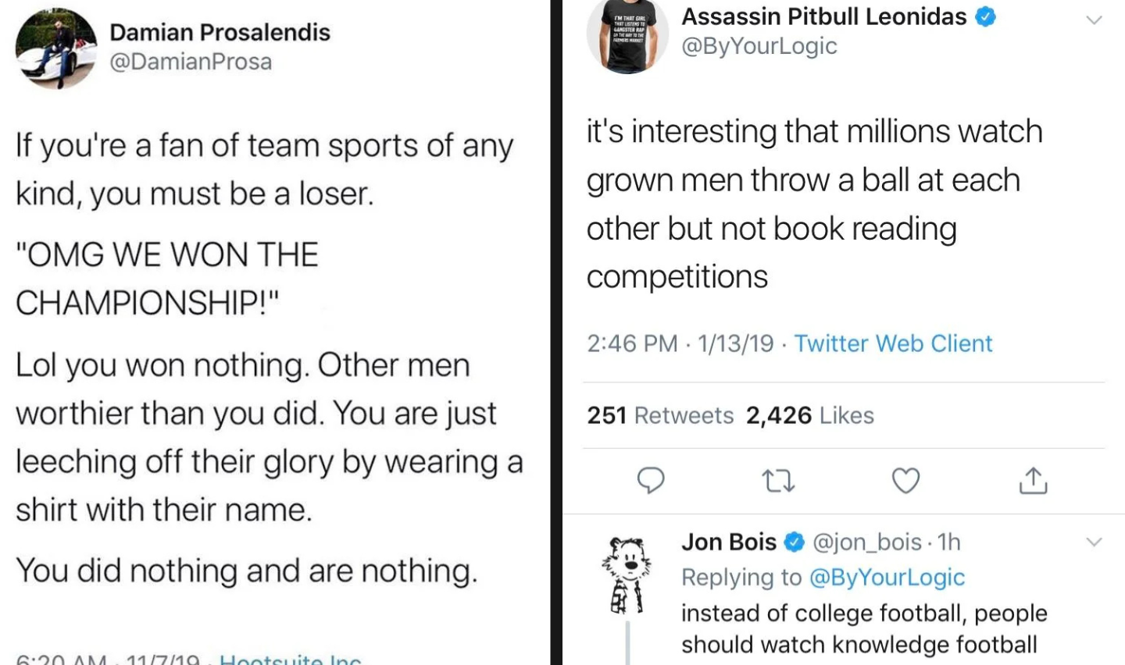Image resolution: width=1125 pixels, height=665 pixels.
Task: Tap the share upload icon
Action: click(1033, 480)
